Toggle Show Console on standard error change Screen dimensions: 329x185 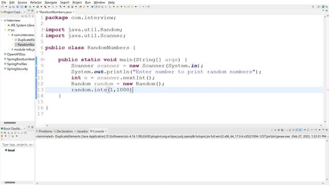click(300, 130)
